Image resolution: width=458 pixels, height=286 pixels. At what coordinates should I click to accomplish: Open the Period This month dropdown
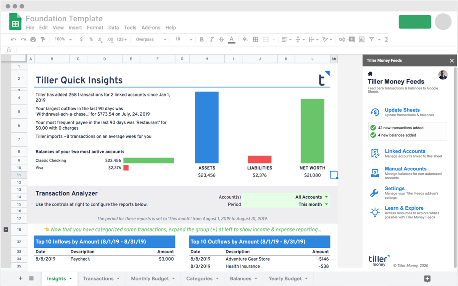(x=285, y=204)
